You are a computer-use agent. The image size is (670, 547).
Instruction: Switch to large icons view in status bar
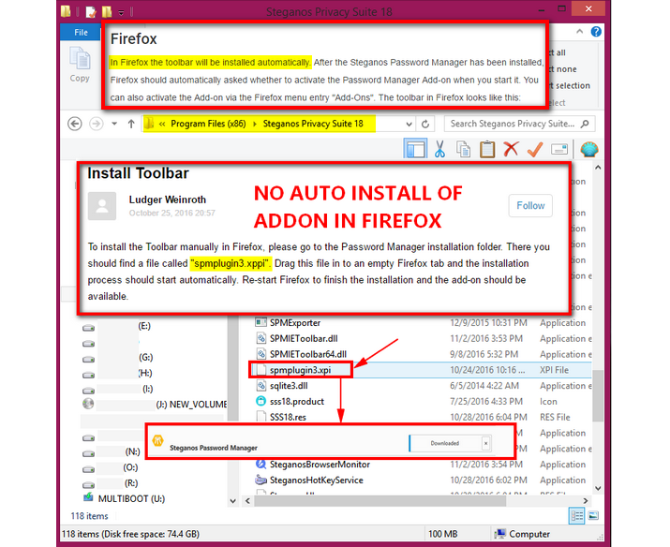(x=592, y=516)
